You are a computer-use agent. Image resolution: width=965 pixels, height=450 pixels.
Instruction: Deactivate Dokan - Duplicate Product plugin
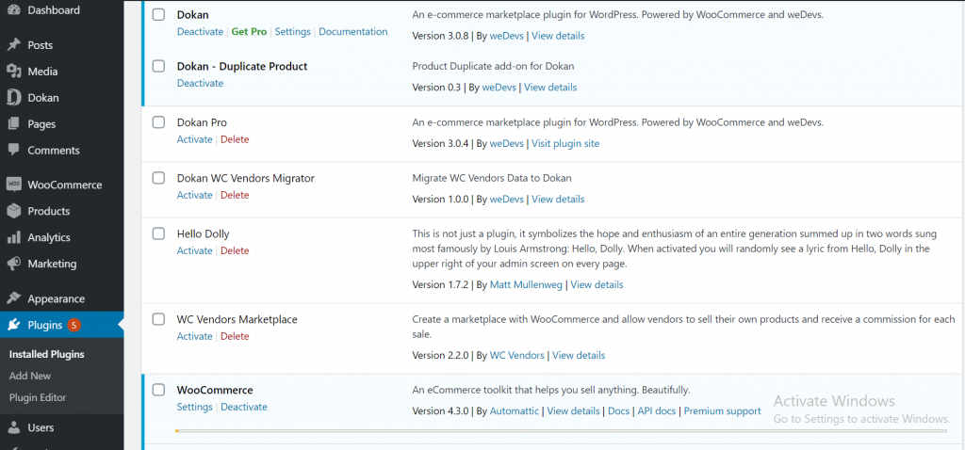pyautogui.click(x=200, y=83)
